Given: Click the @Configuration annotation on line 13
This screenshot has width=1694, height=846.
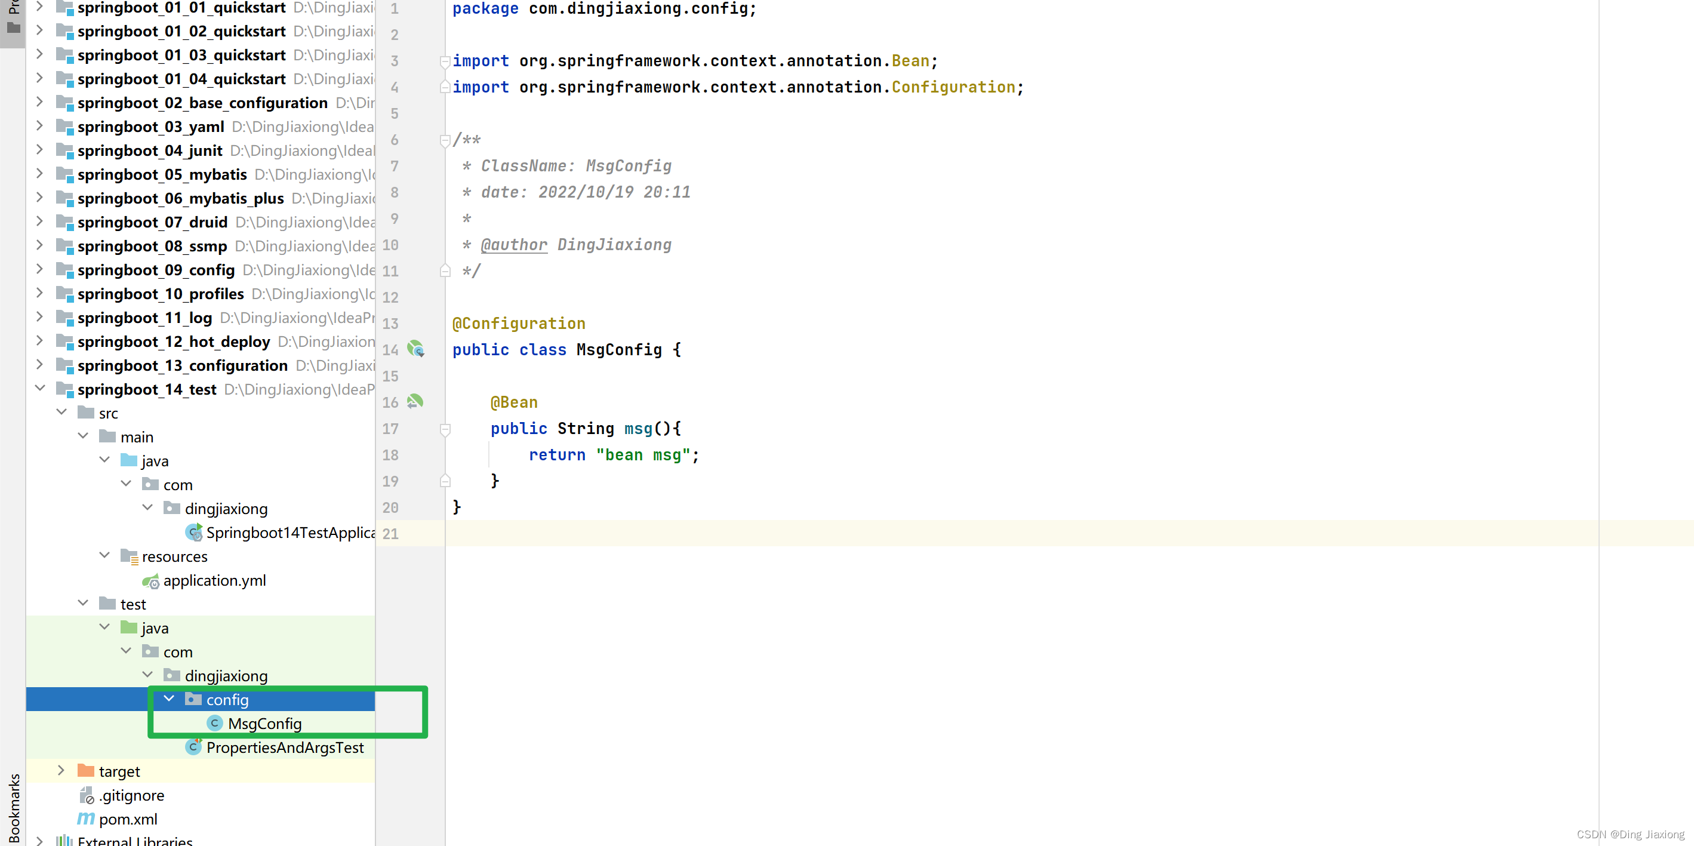Looking at the screenshot, I should click(519, 323).
